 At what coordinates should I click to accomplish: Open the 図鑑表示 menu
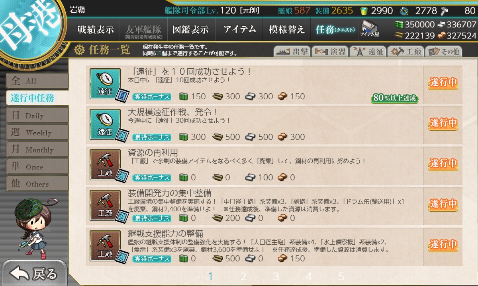[x=190, y=29]
